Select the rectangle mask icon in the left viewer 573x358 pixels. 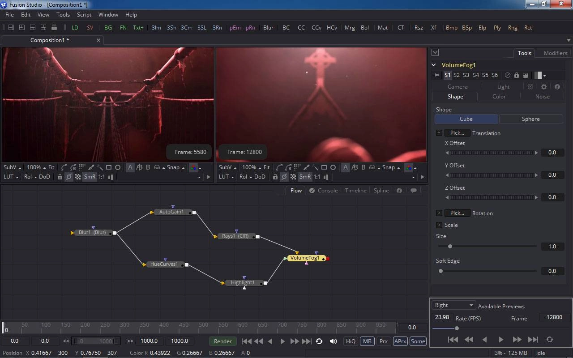(109, 167)
